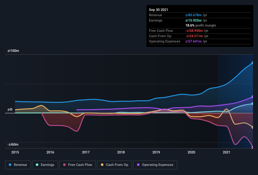Click the 2018 x-axis label
This screenshot has width=258, height=175.
tap(121, 152)
